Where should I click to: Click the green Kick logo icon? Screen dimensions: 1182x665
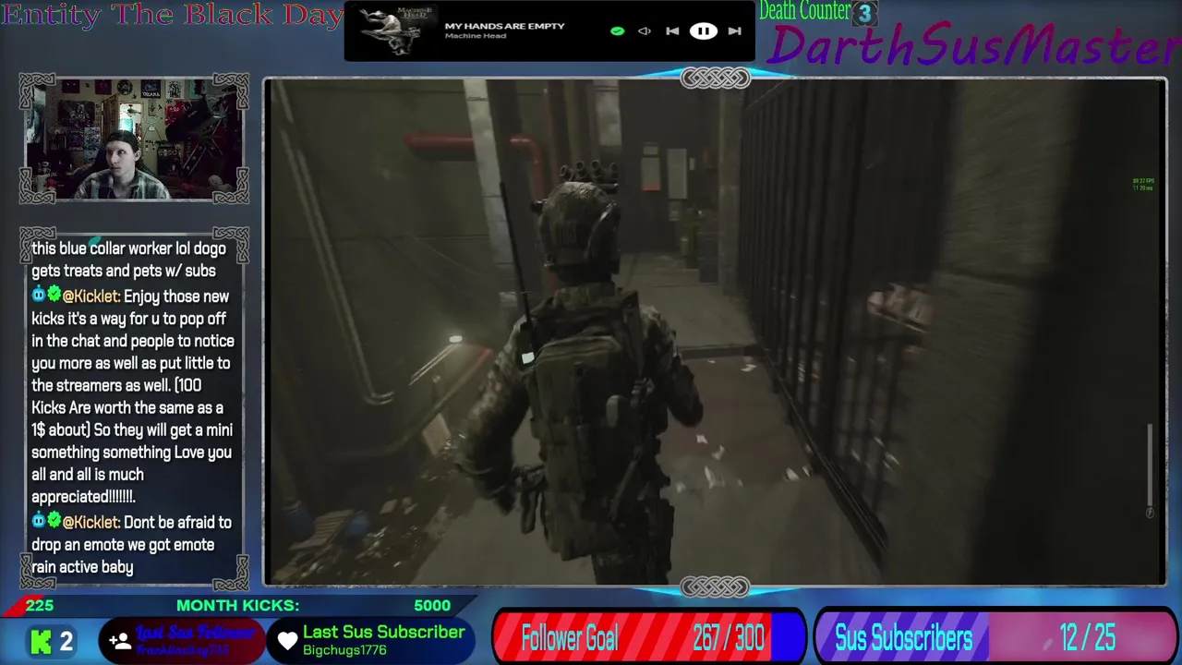tap(41, 641)
